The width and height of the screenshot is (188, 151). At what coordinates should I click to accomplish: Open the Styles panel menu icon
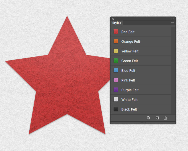172,23
